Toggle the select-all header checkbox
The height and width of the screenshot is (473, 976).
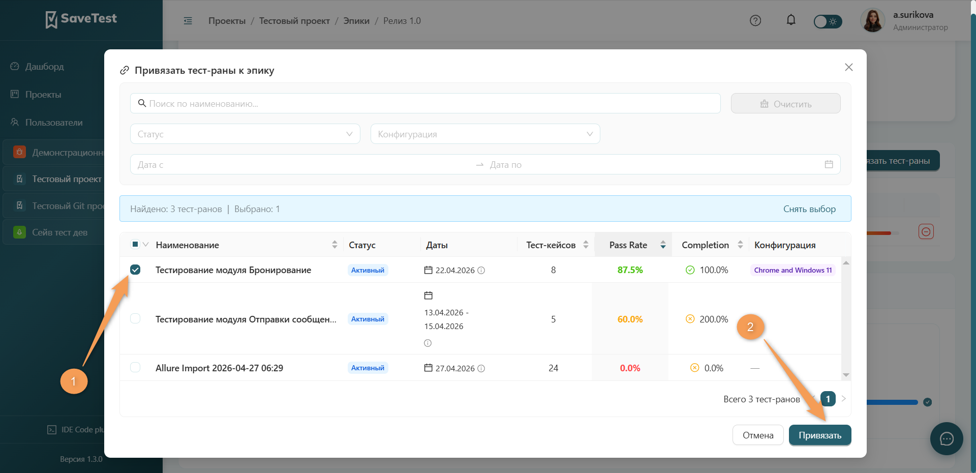(135, 244)
